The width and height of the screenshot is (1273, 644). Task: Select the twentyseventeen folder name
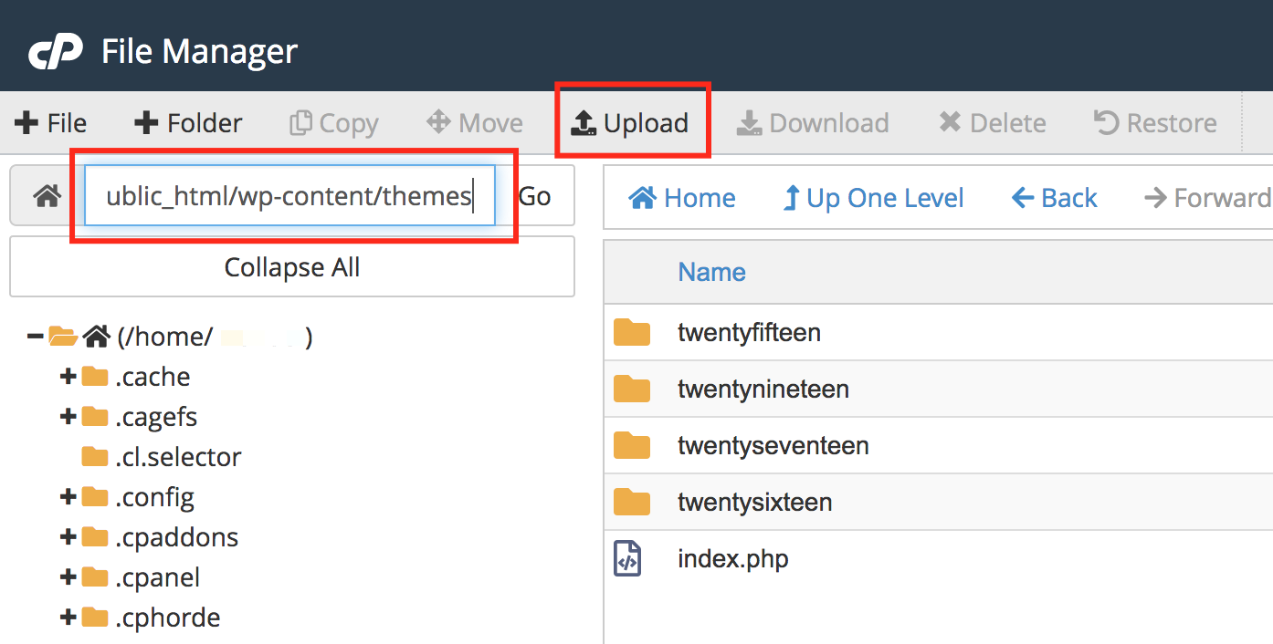(773, 446)
